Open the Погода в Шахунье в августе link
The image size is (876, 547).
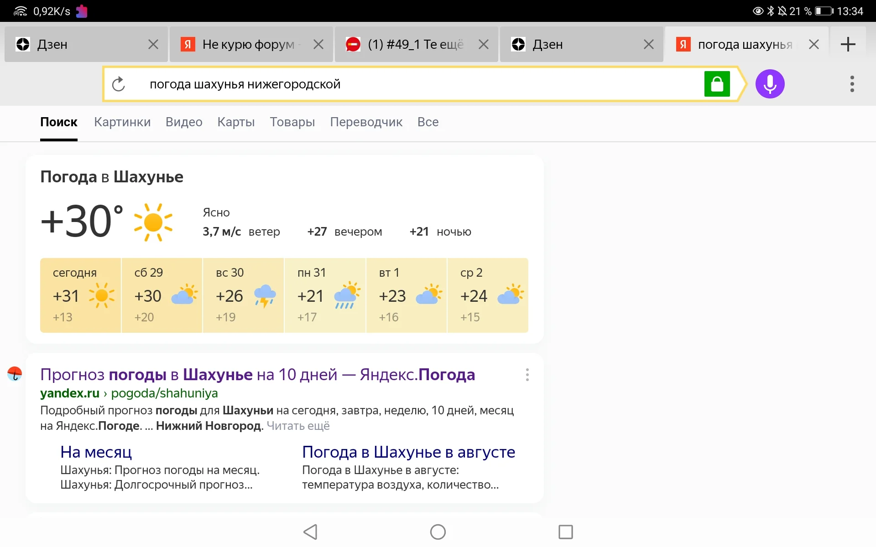pyautogui.click(x=408, y=452)
